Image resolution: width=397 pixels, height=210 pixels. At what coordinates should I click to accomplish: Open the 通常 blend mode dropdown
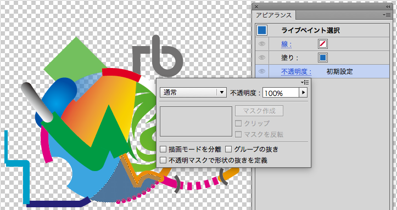(193, 93)
